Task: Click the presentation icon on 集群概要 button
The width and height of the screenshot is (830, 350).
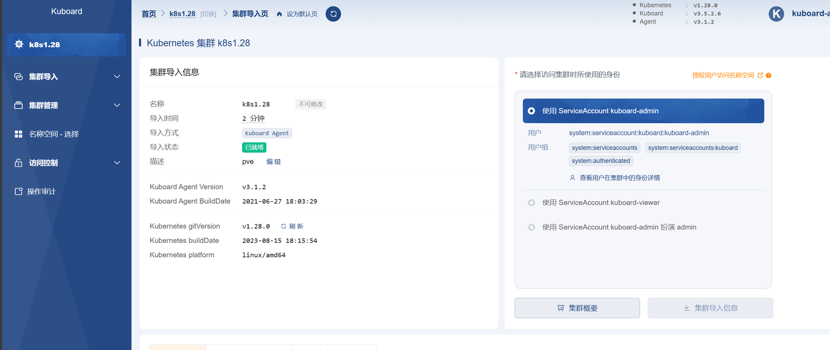Action: tap(561, 308)
